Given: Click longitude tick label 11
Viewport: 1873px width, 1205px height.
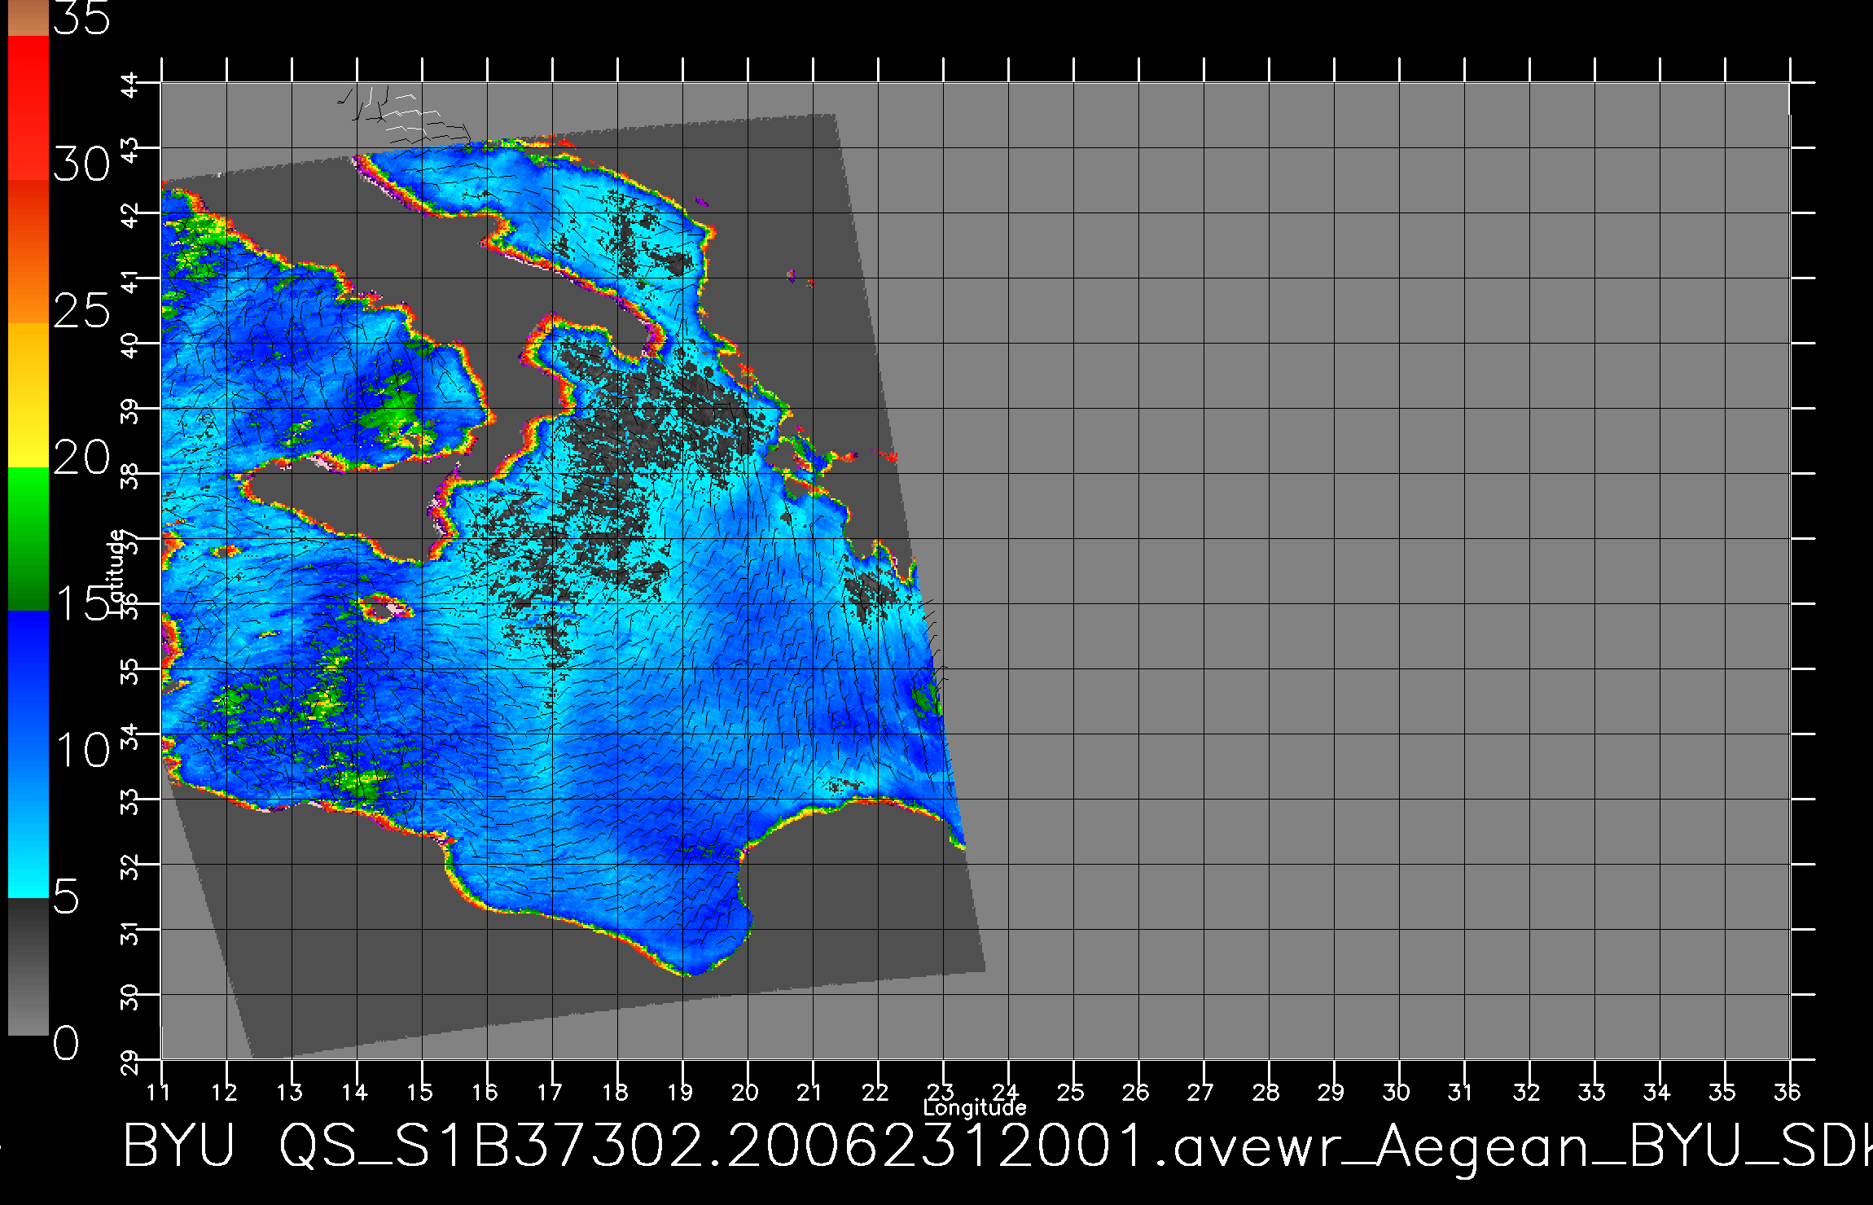Looking at the screenshot, I should pyautogui.click(x=159, y=1091).
